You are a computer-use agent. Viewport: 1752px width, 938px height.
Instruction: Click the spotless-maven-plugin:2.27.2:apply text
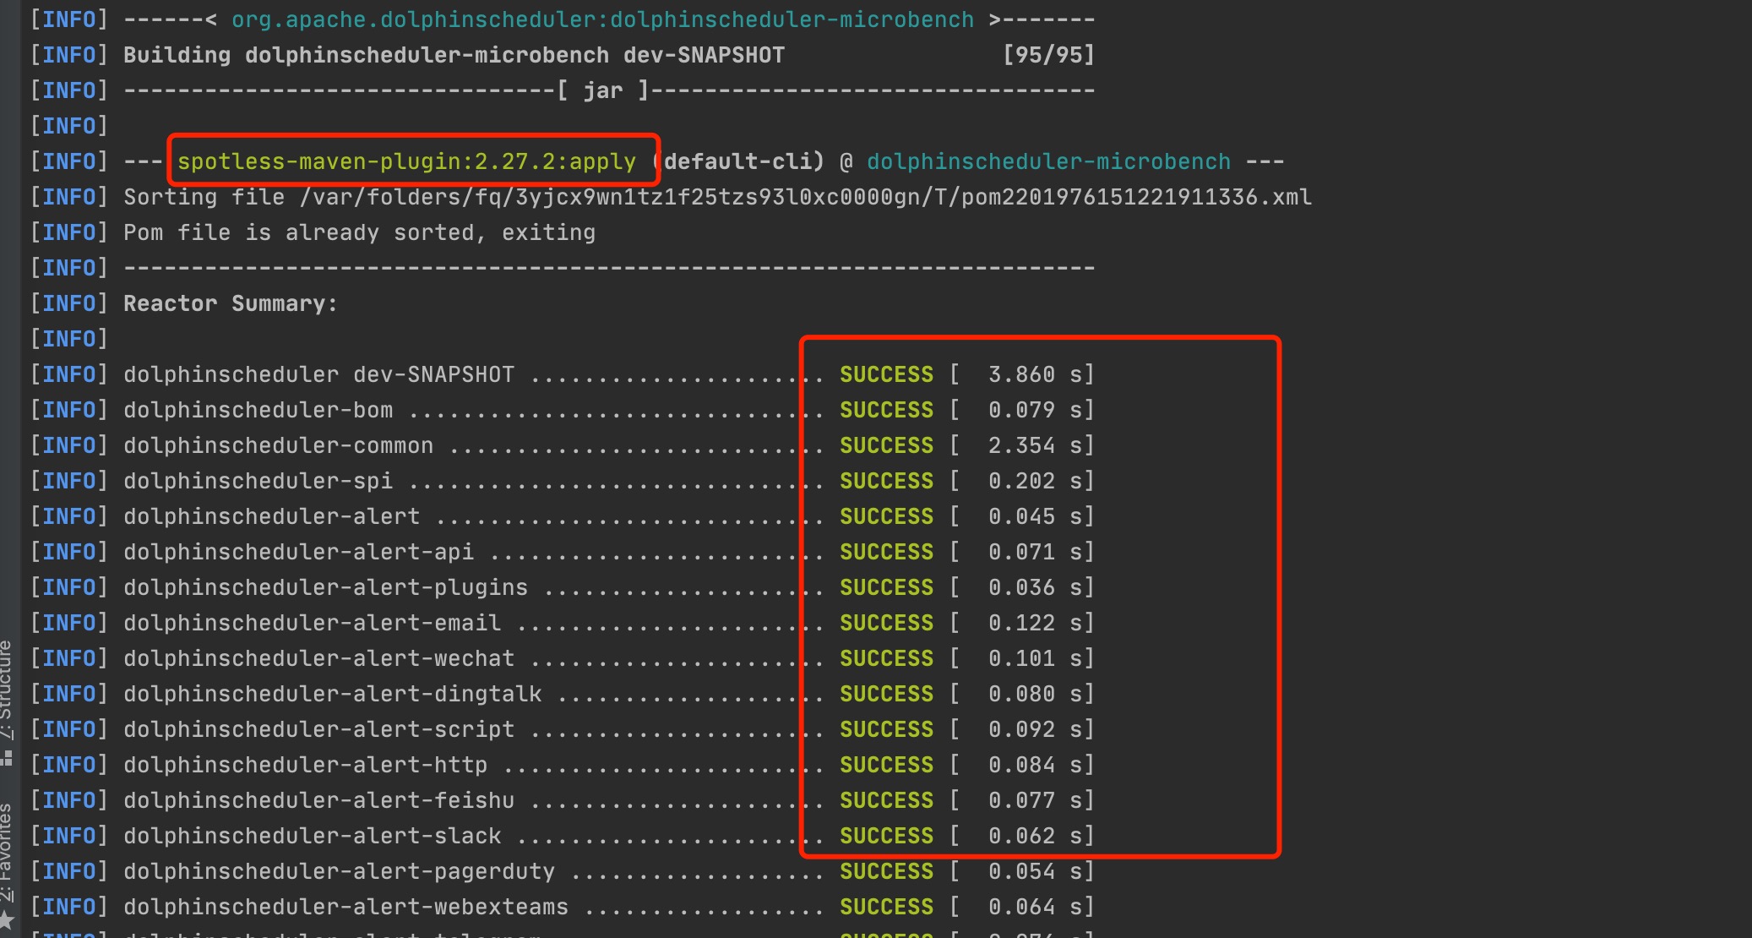tap(406, 161)
